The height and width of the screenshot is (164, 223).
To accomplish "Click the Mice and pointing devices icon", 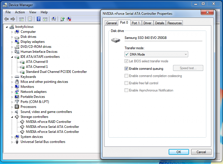I will click(17, 82).
